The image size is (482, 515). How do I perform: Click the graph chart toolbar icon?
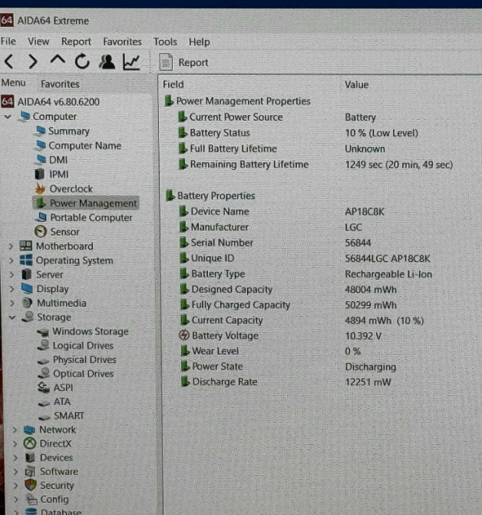coord(131,61)
